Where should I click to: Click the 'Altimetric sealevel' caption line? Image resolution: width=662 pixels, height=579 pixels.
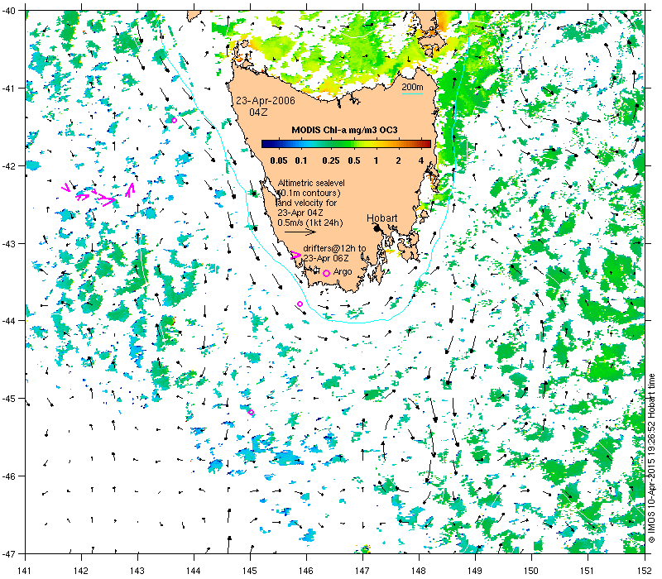311,183
